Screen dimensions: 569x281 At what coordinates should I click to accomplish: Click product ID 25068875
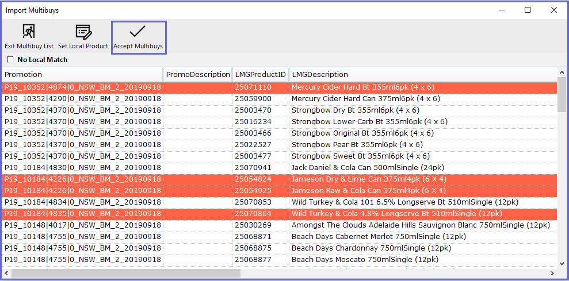point(253,248)
